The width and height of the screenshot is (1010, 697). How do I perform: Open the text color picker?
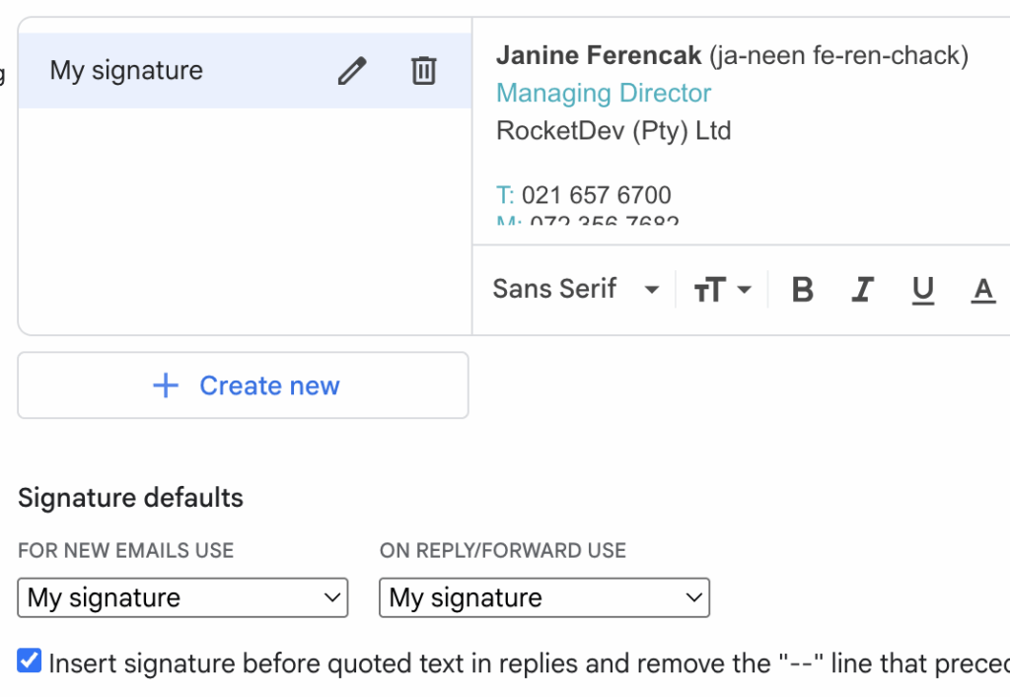click(x=982, y=290)
